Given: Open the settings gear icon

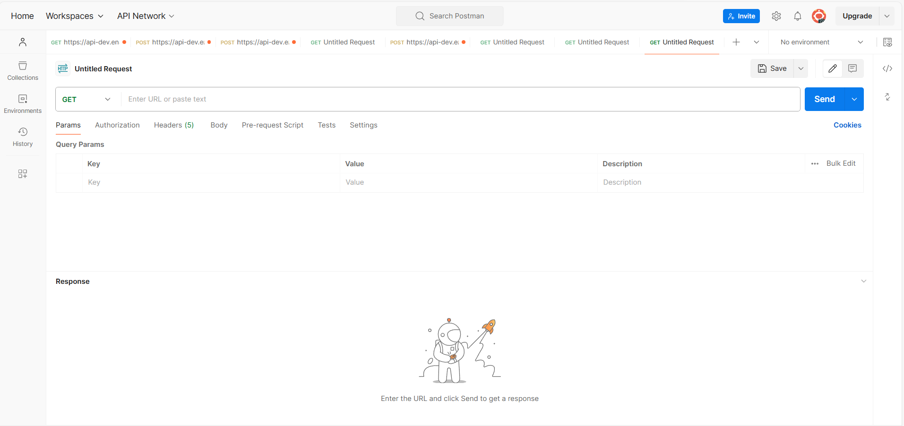Looking at the screenshot, I should (x=776, y=16).
